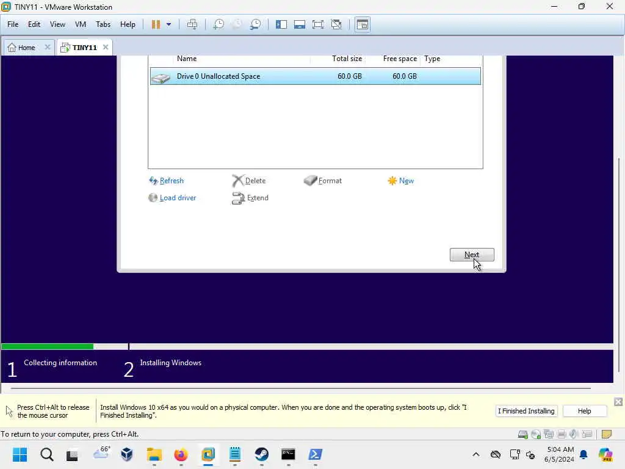Click the notification bell in system tray

coord(583,454)
